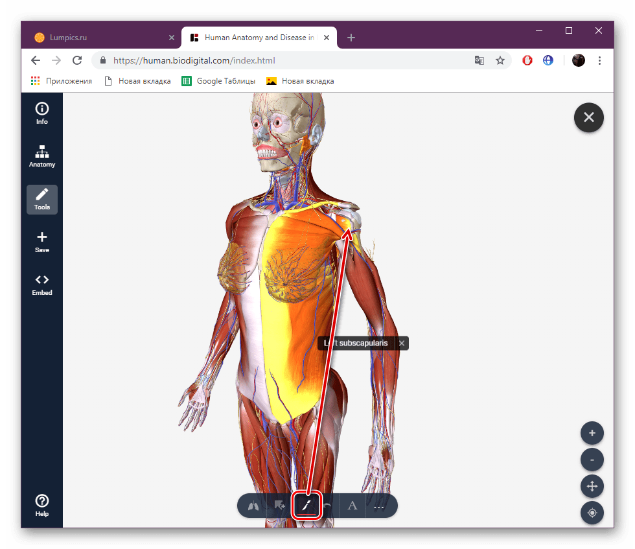This screenshot has width=635, height=549.
Task: Select the Draw/Pen tool in the bottom toolbar
Action: coord(307,506)
